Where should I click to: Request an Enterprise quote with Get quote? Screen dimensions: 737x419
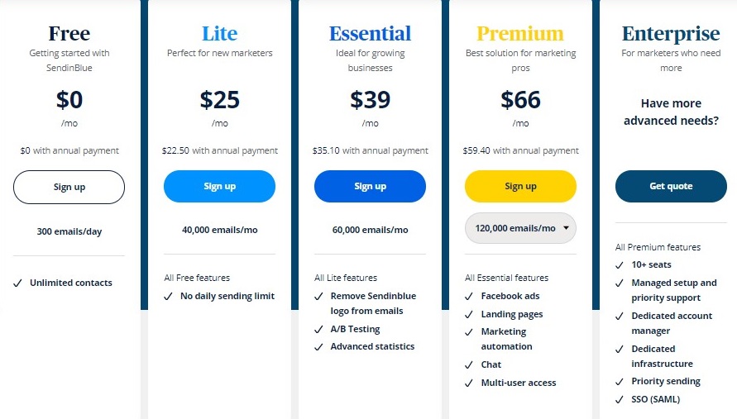671,187
